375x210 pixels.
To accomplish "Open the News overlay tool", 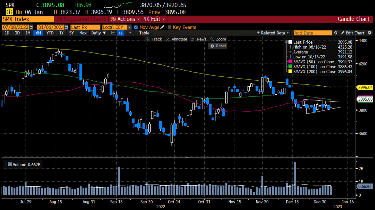I will pyautogui.click(x=199, y=39).
